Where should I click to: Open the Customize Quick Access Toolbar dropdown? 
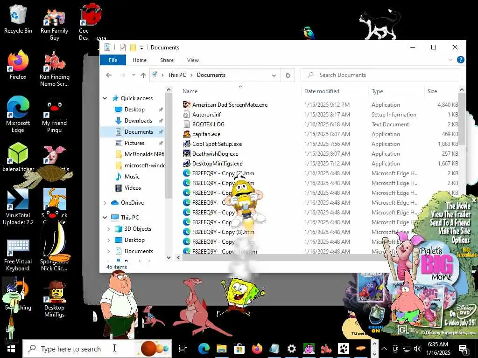[x=141, y=48]
